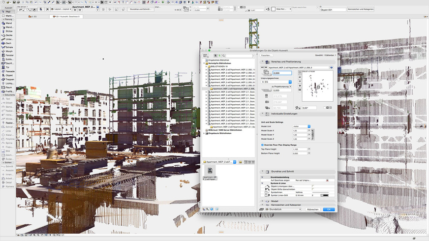Expand the Kennzeichen und Kategorien section

(x=263, y=205)
